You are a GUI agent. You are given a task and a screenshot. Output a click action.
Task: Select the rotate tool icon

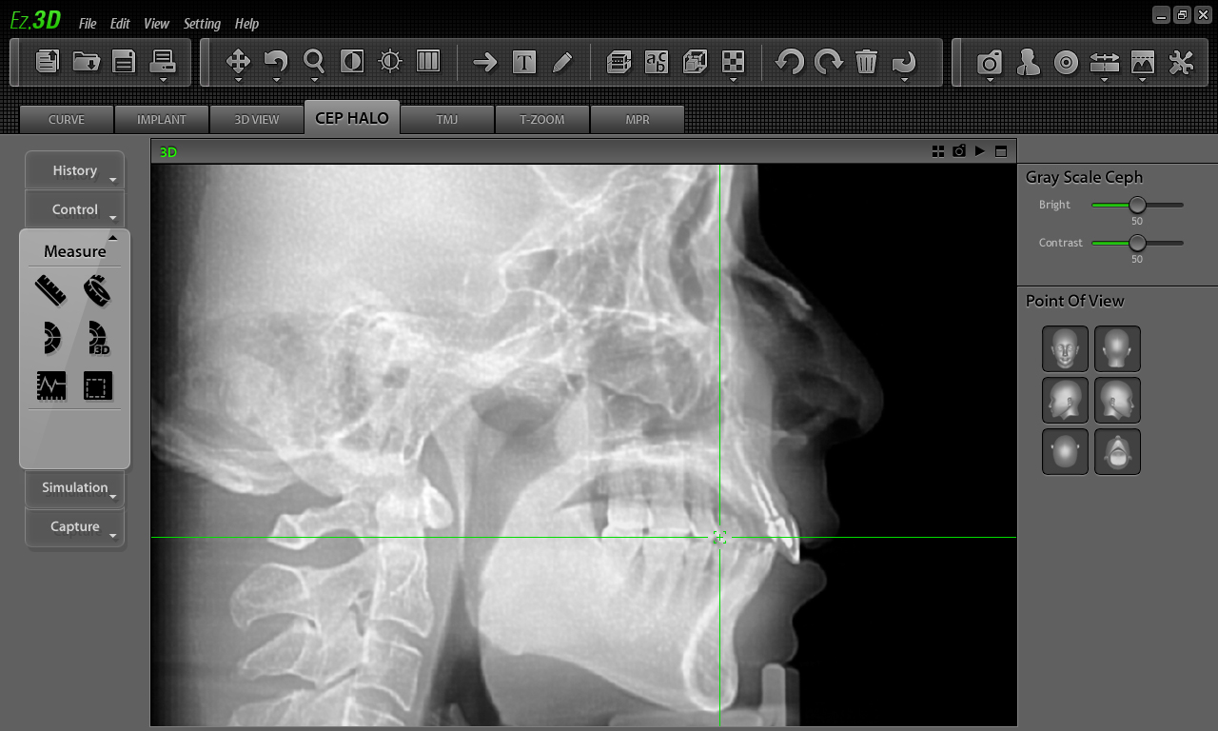tap(276, 62)
